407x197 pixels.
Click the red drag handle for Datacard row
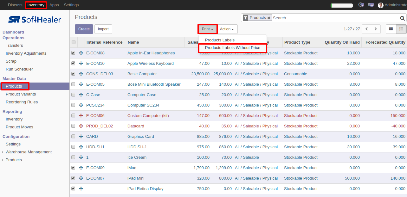pyautogui.click(x=81, y=126)
